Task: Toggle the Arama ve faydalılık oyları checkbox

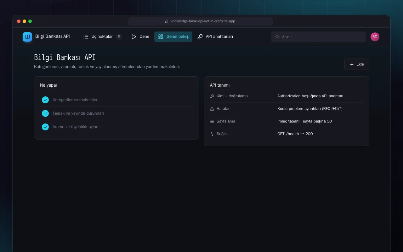Action: [45, 127]
